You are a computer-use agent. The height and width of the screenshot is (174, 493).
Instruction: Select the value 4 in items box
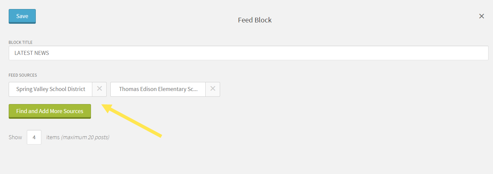click(x=34, y=137)
